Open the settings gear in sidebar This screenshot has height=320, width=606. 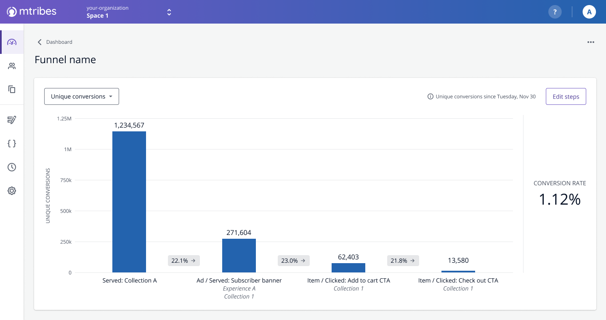pos(12,191)
